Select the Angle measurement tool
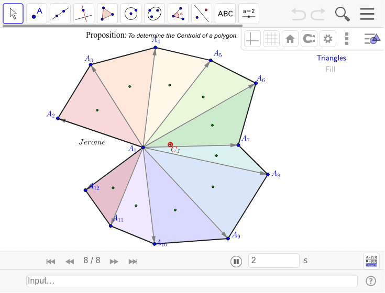Screen dimensions: 385x293 click(178, 14)
